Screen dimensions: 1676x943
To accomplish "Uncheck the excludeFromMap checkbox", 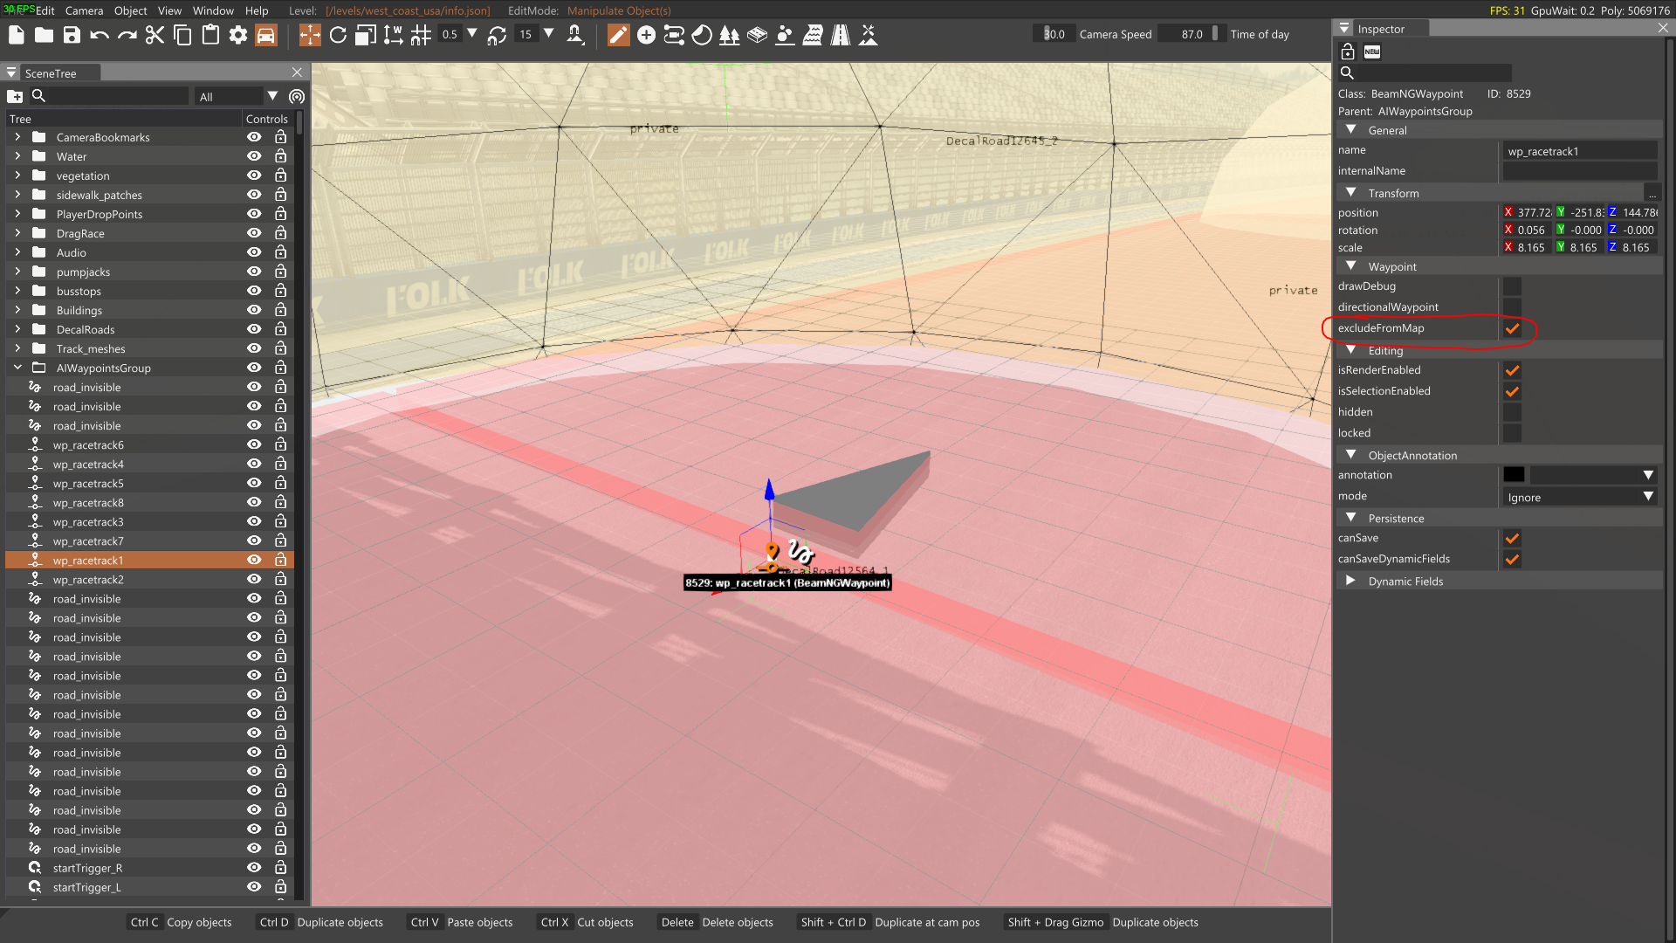I will pos(1512,328).
